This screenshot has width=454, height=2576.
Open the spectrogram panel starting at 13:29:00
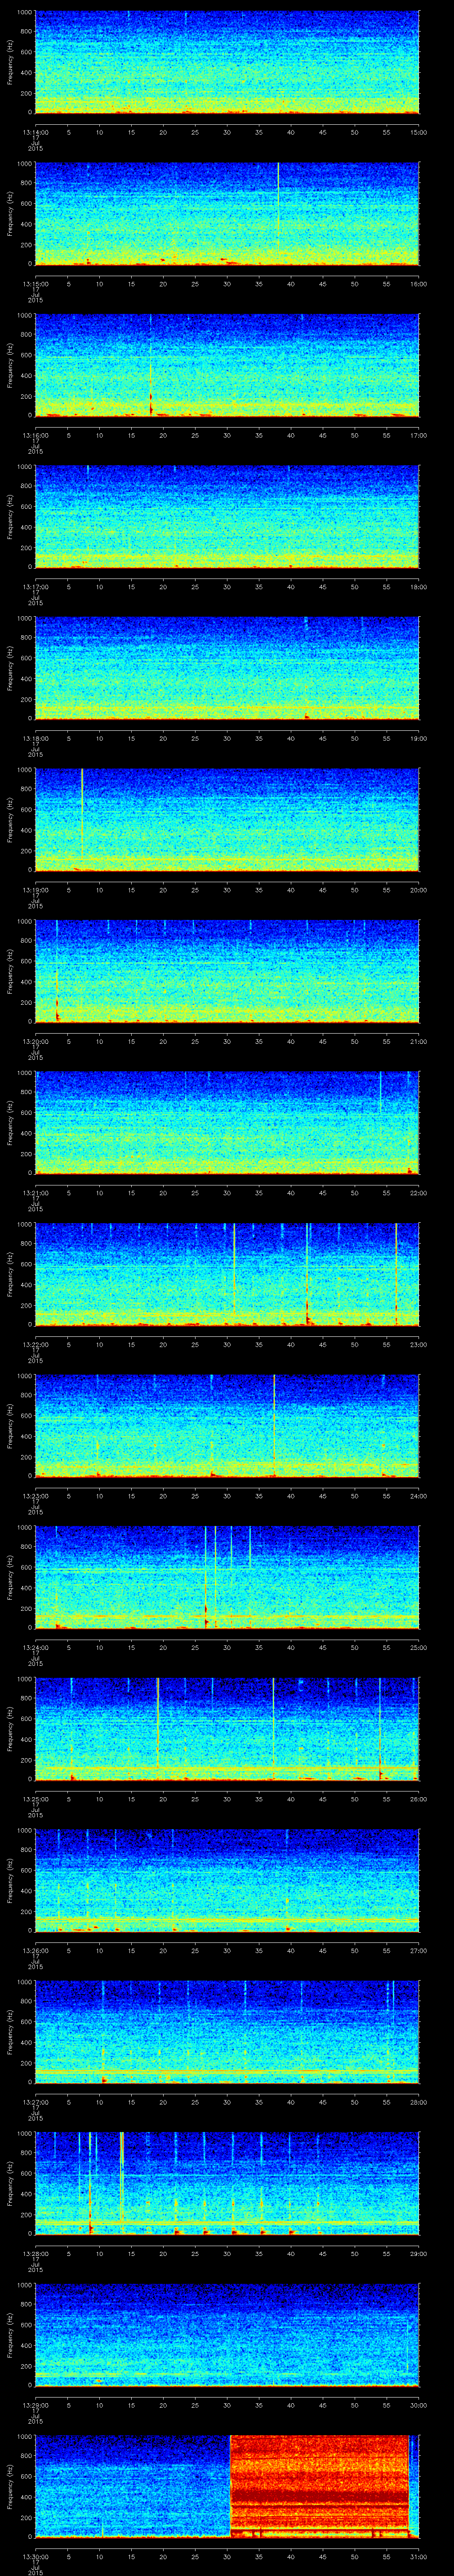[x=227, y=2334]
